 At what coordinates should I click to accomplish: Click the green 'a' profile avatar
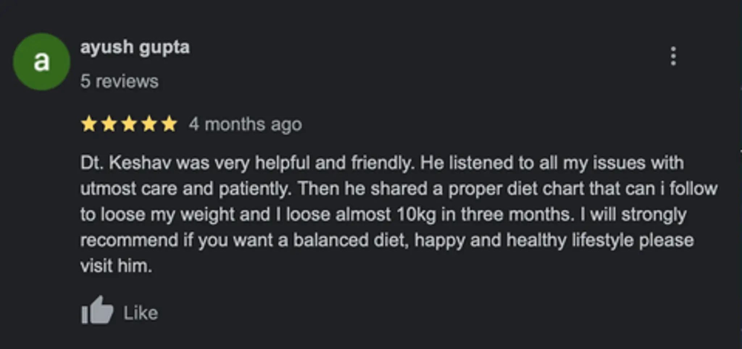pyautogui.click(x=41, y=62)
